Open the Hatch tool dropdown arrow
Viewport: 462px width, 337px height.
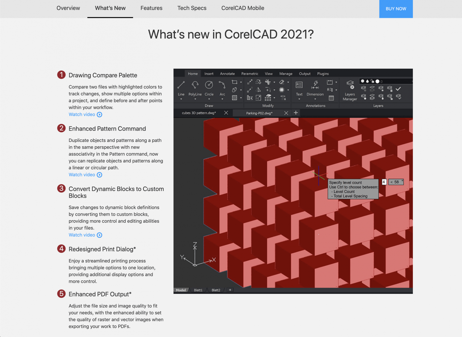click(x=241, y=98)
